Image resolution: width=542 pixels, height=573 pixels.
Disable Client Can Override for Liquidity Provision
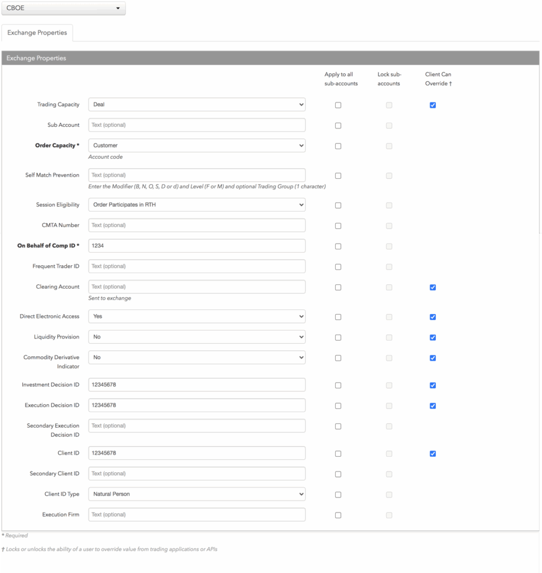(433, 337)
